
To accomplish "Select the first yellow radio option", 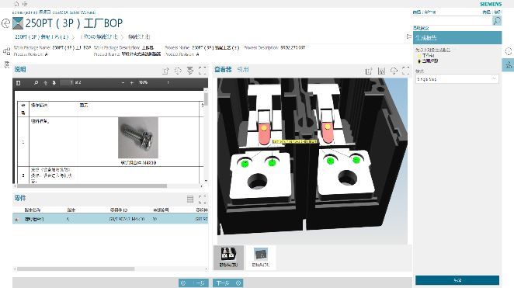I will click(x=419, y=56).
